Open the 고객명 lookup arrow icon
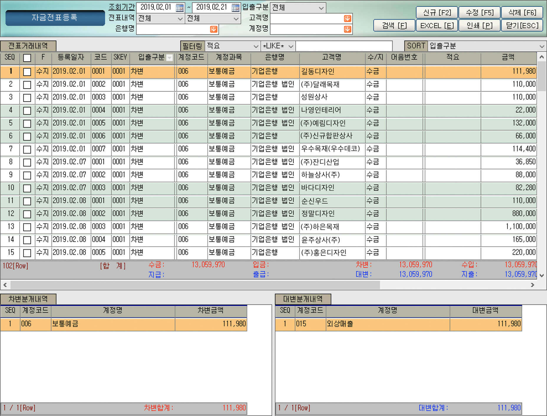The height and width of the screenshot is (416, 547). 348,19
